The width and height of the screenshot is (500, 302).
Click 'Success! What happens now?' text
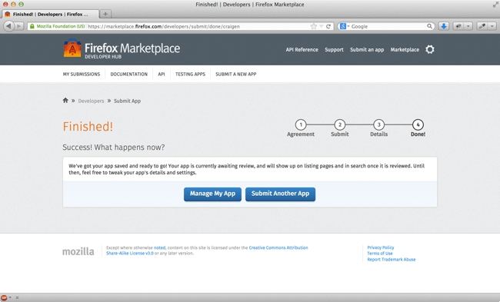114,148
